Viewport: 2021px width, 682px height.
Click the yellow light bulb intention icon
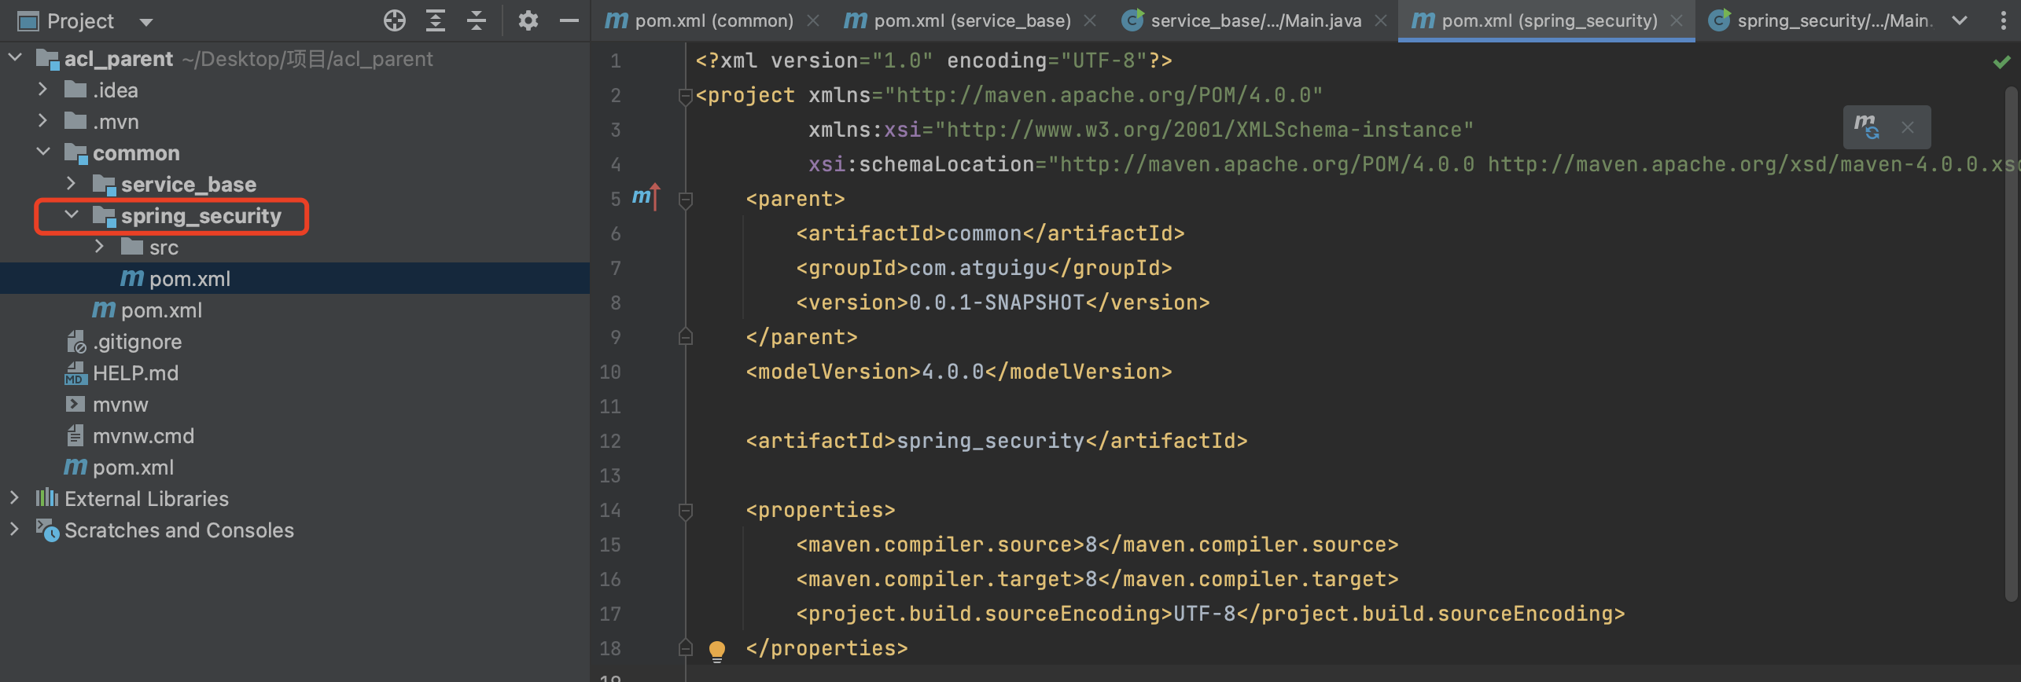click(x=716, y=650)
